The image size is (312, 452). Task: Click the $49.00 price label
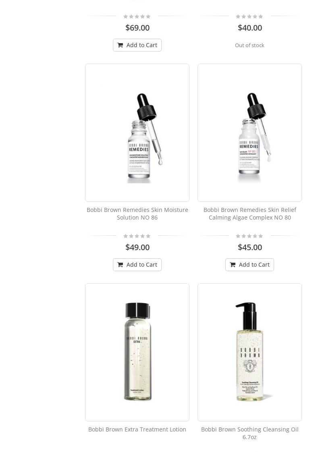click(x=137, y=247)
